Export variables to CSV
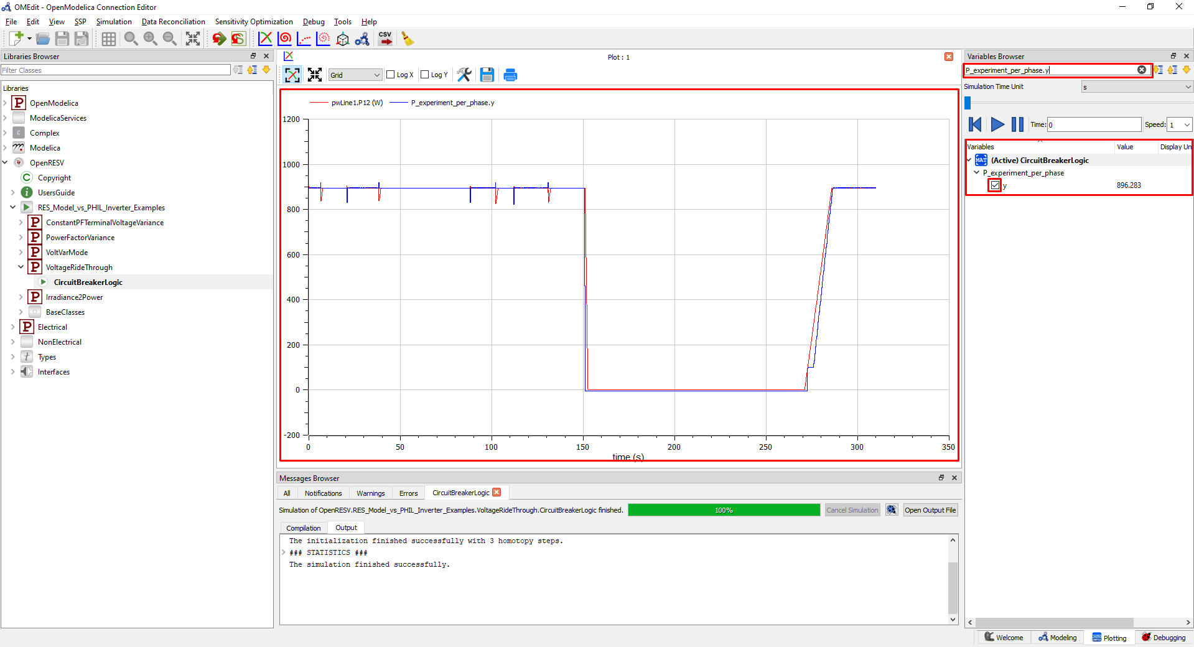This screenshot has width=1194, height=647. [385, 39]
